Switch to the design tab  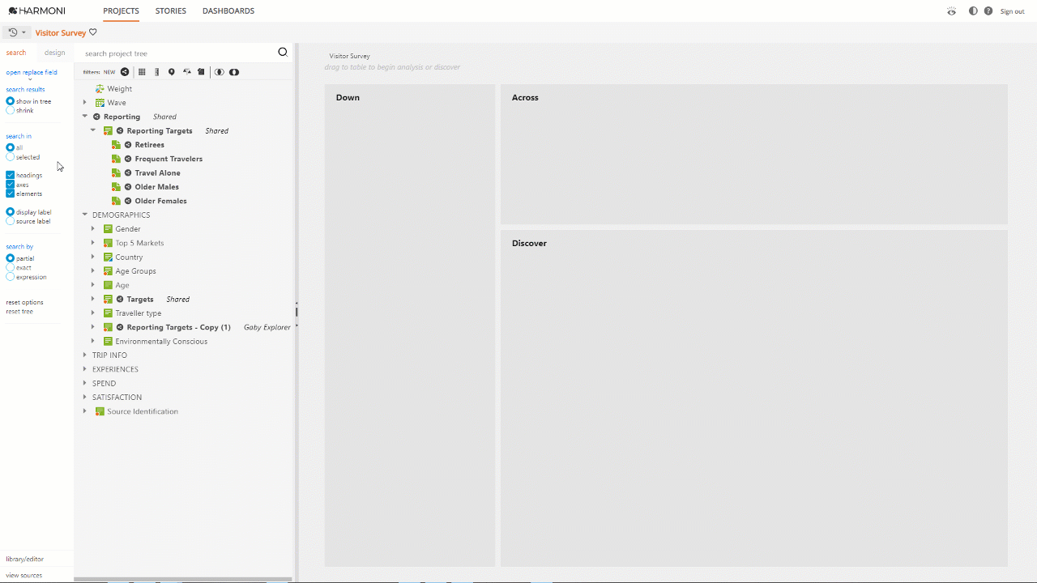pos(55,53)
